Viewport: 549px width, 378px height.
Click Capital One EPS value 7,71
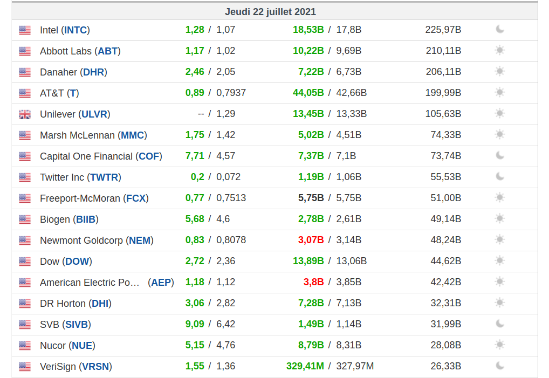[x=195, y=156]
